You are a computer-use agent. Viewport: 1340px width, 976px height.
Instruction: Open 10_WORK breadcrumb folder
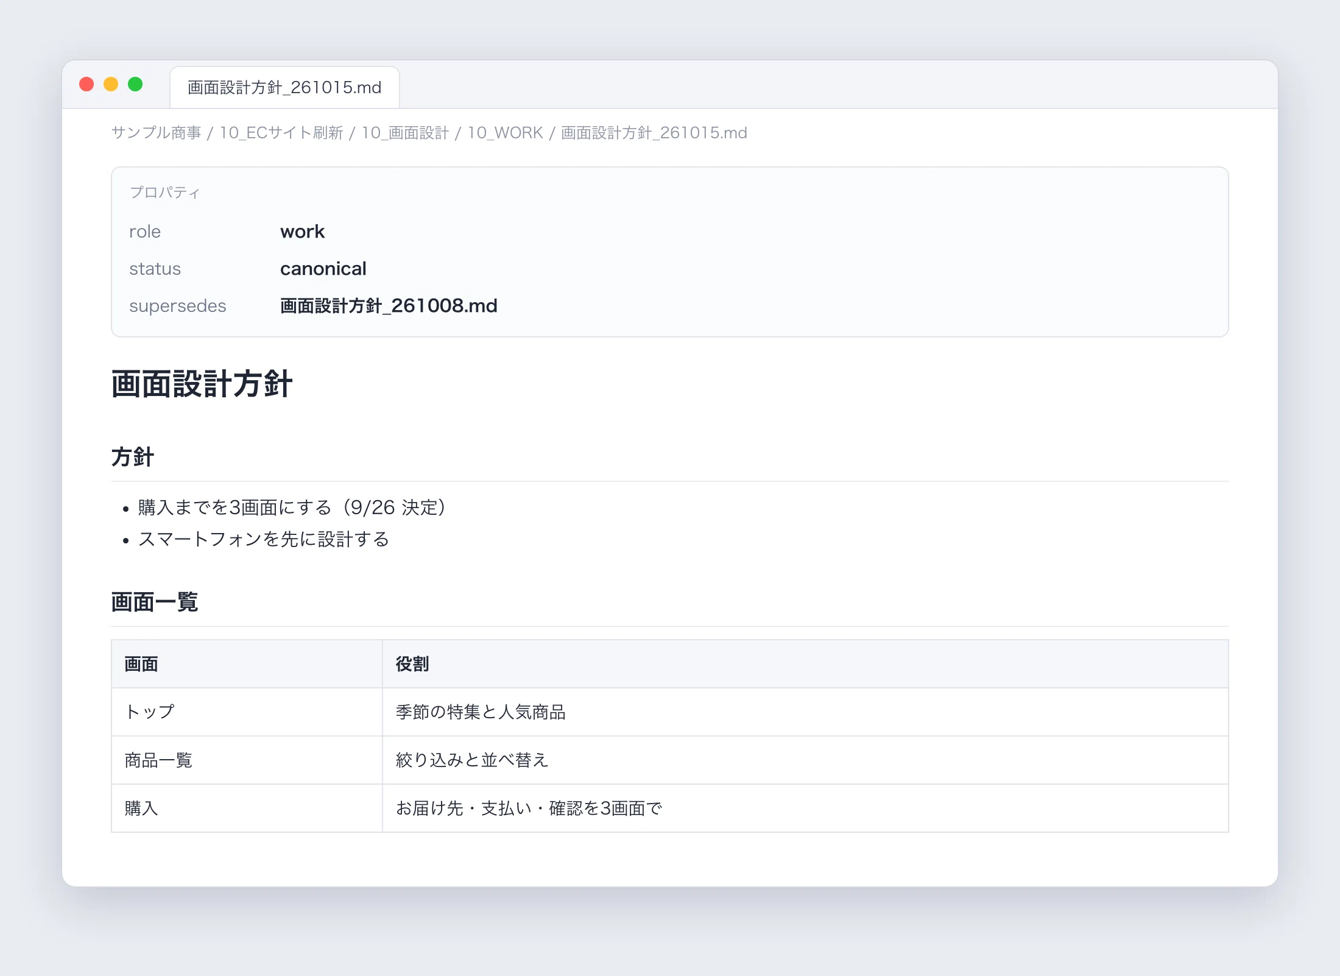coord(505,133)
